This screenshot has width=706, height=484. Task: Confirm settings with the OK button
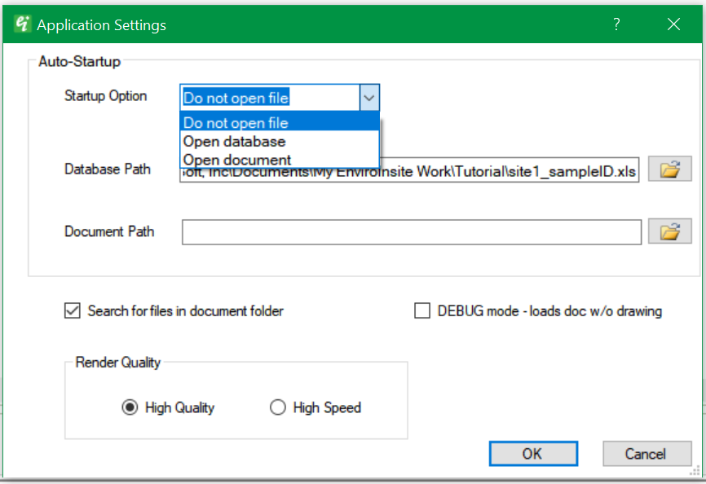click(x=533, y=454)
